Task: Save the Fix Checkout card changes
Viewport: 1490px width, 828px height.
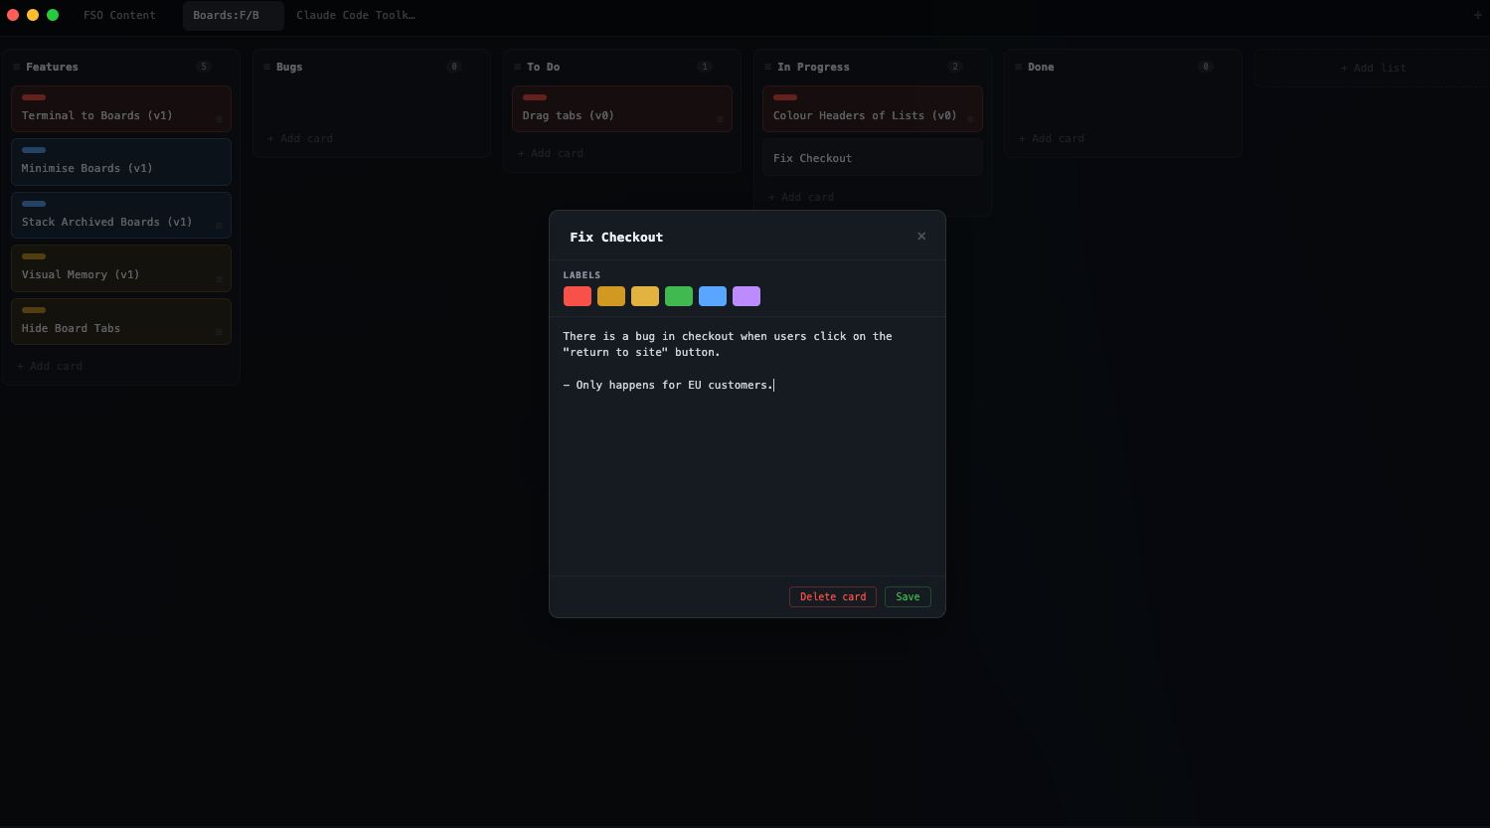Action: click(907, 596)
